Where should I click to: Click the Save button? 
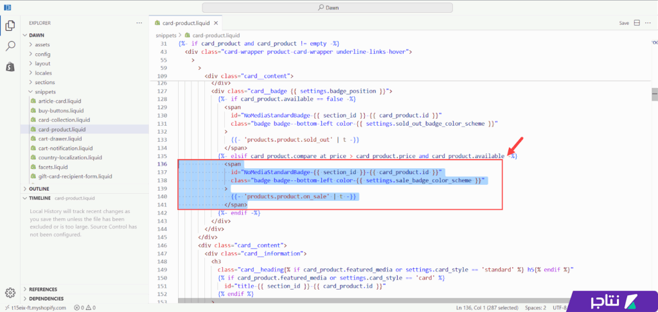pyautogui.click(x=624, y=22)
